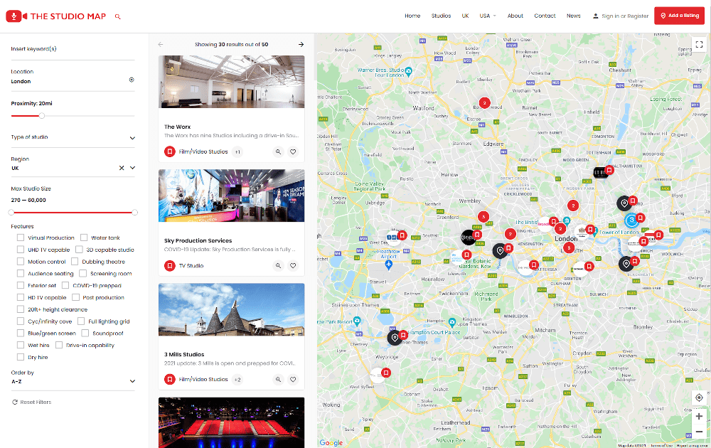Check the Soundproof feature option

point(85,334)
